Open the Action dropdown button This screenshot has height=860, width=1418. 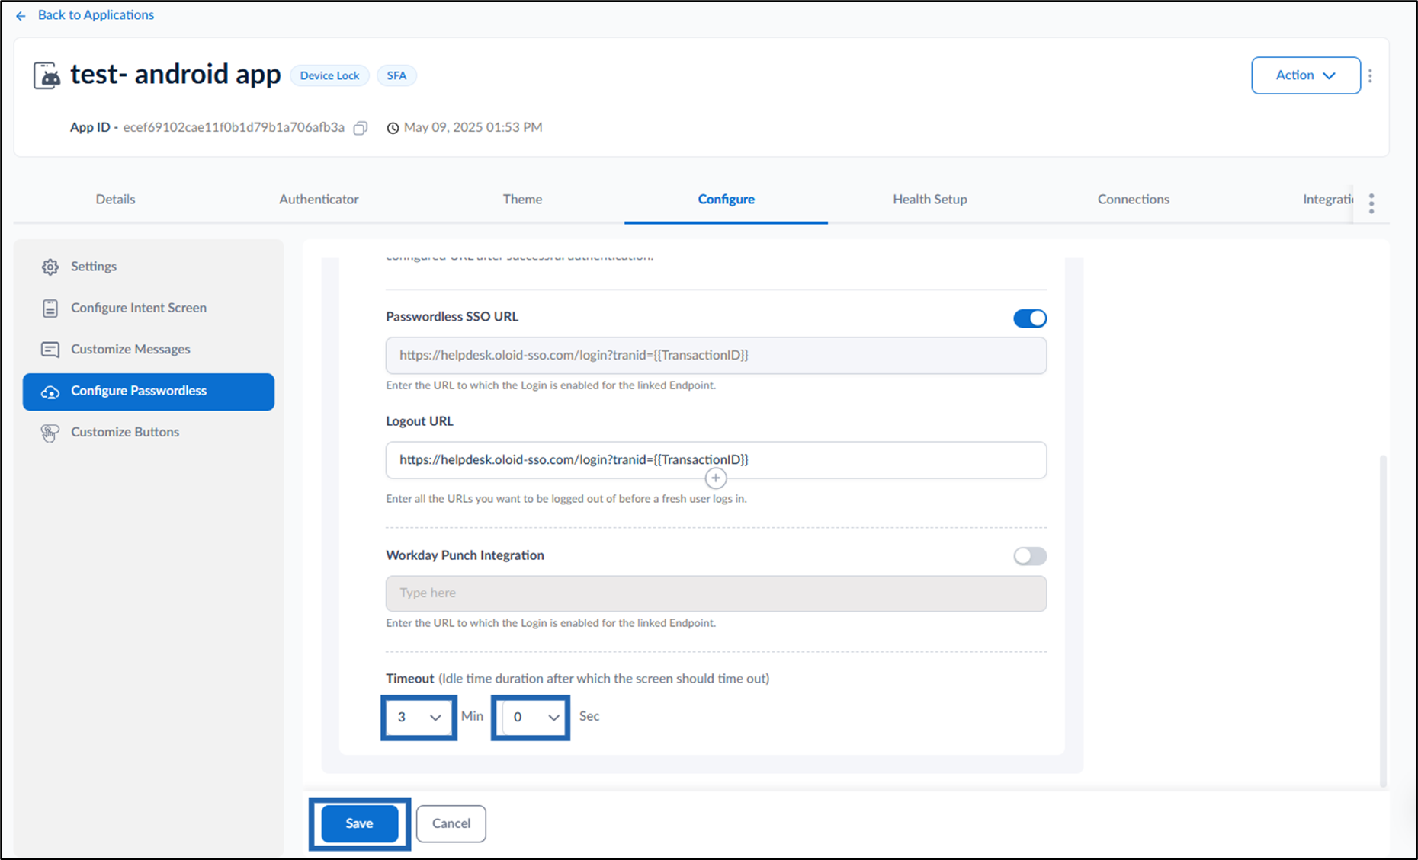click(1305, 75)
